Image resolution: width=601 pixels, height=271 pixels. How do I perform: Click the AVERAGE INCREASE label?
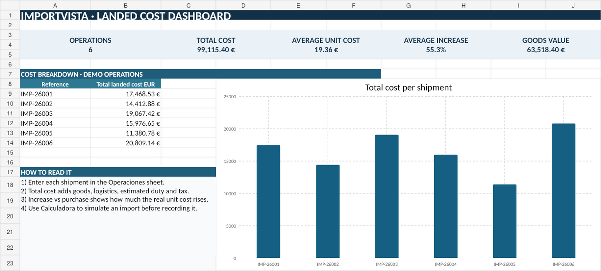(436, 40)
